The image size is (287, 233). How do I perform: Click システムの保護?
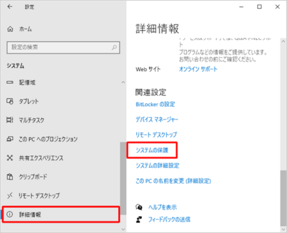tap(152, 150)
